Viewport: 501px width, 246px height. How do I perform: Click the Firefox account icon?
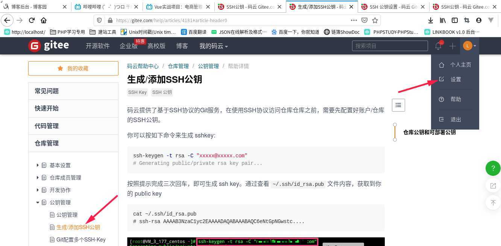478,20
